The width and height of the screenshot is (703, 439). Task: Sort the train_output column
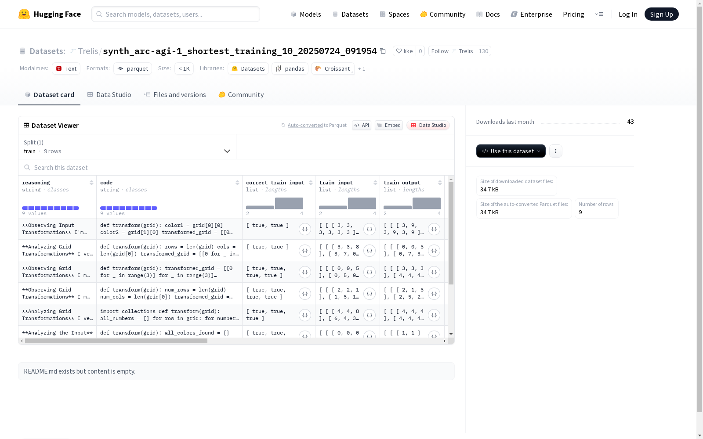tap(440, 183)
